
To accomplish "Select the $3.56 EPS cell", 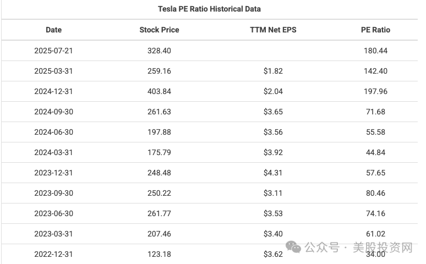I will tap(273, 132).
